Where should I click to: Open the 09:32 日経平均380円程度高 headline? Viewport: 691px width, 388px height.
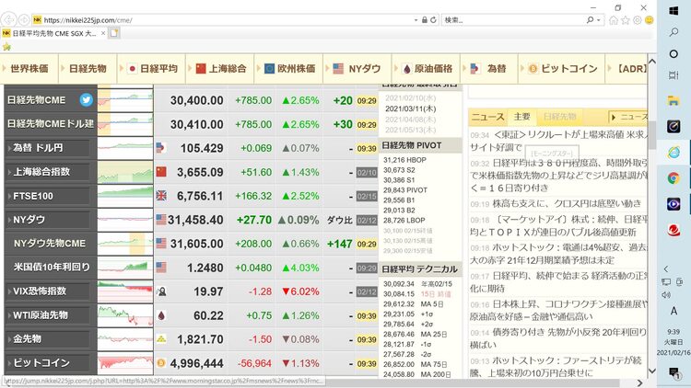[559, 176]
